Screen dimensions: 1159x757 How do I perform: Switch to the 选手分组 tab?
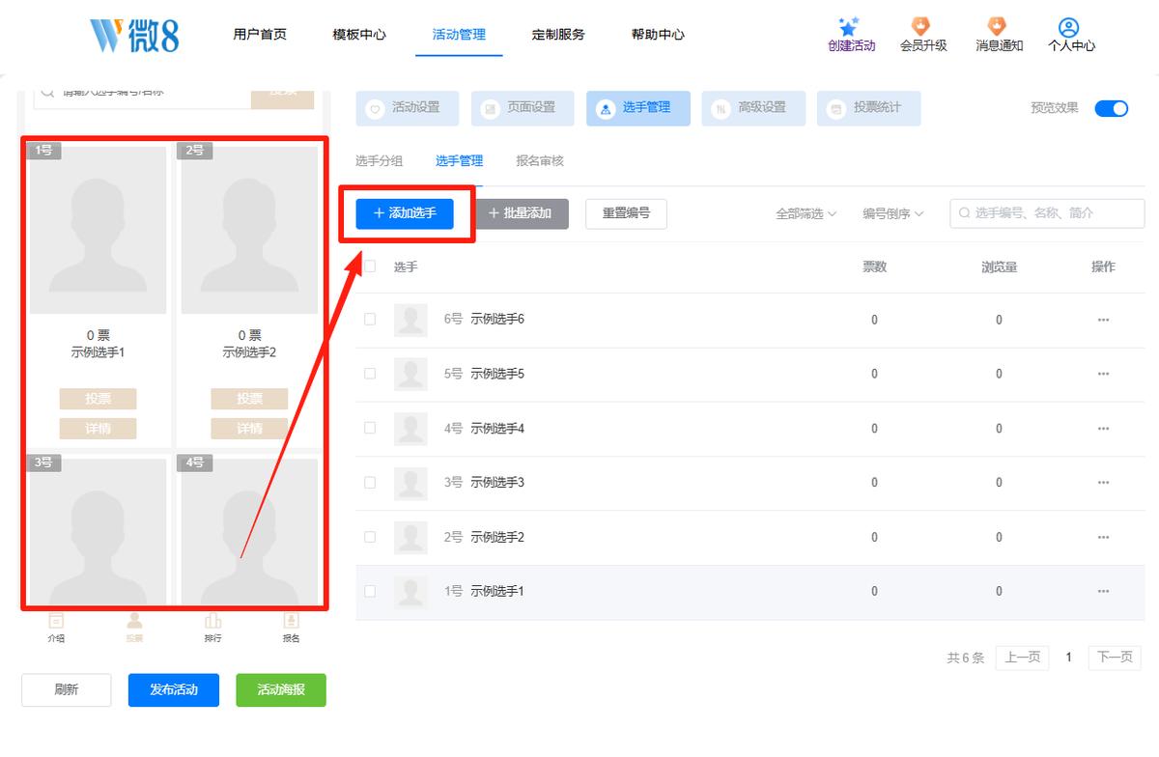click(x=380, y=161)
